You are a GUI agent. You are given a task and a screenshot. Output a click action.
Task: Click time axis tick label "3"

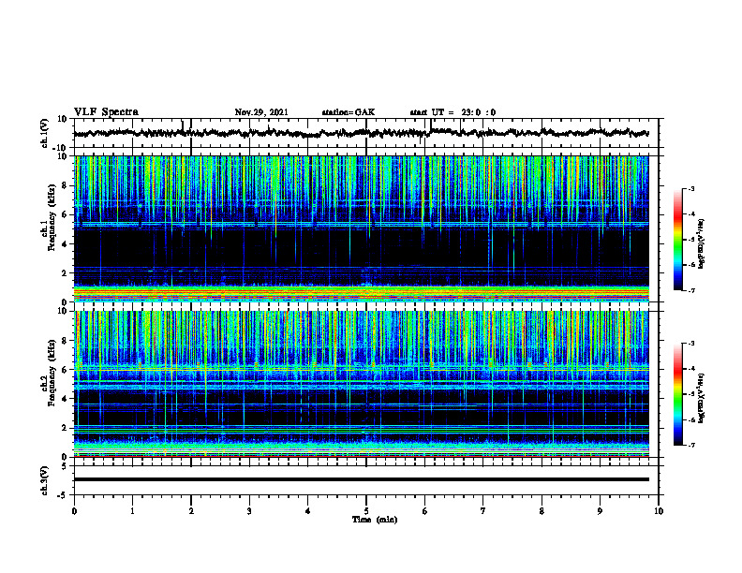point(249,511)
